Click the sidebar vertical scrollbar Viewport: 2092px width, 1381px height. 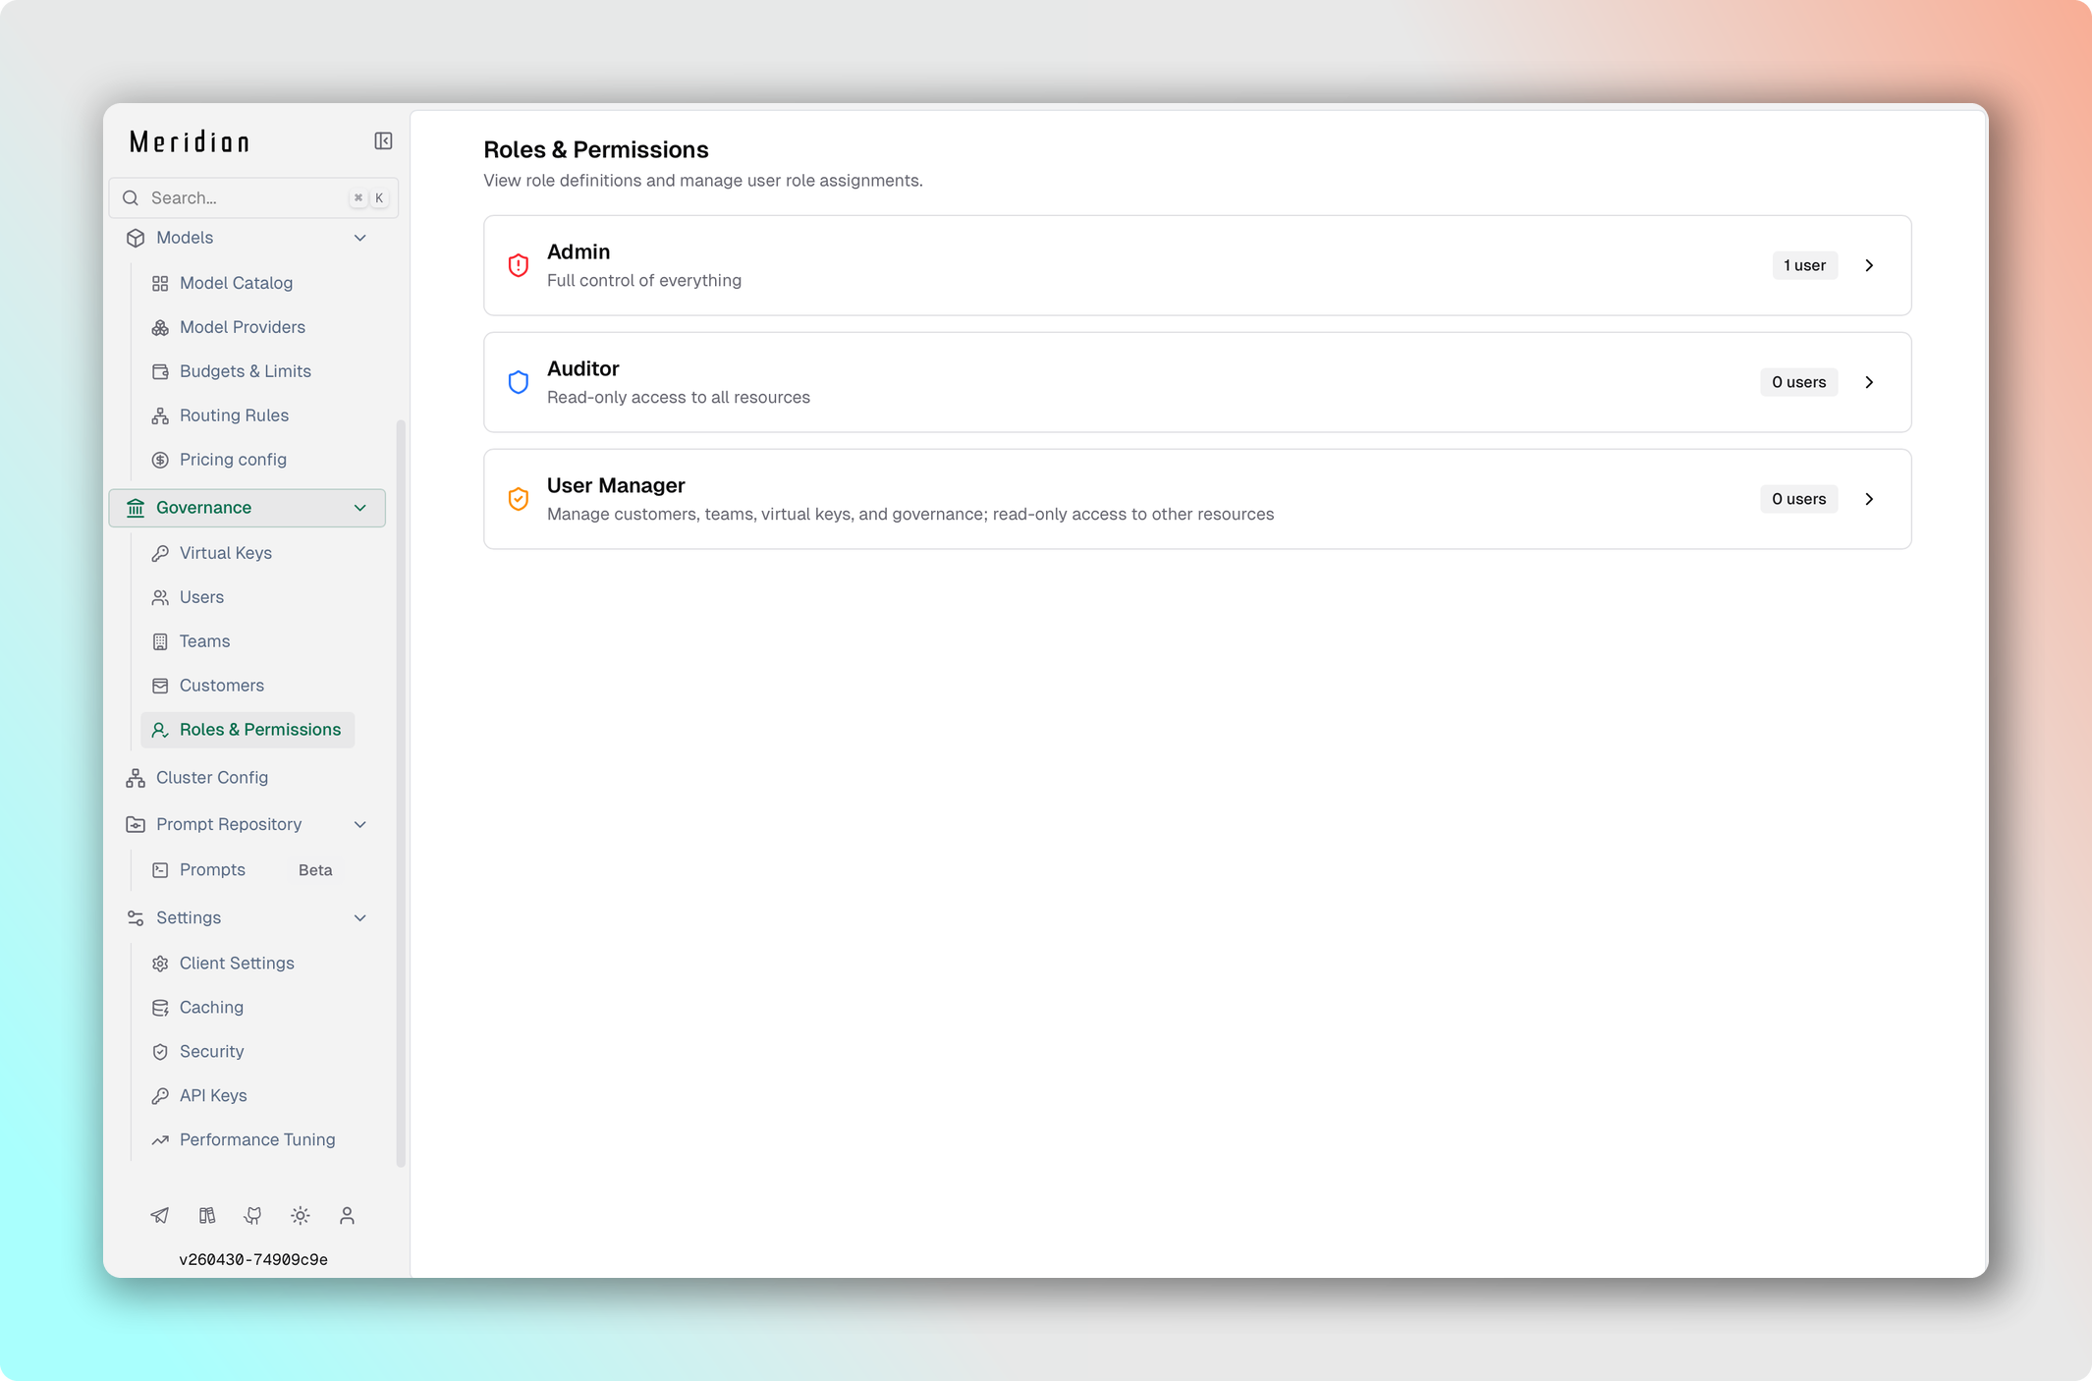(401, 794)
